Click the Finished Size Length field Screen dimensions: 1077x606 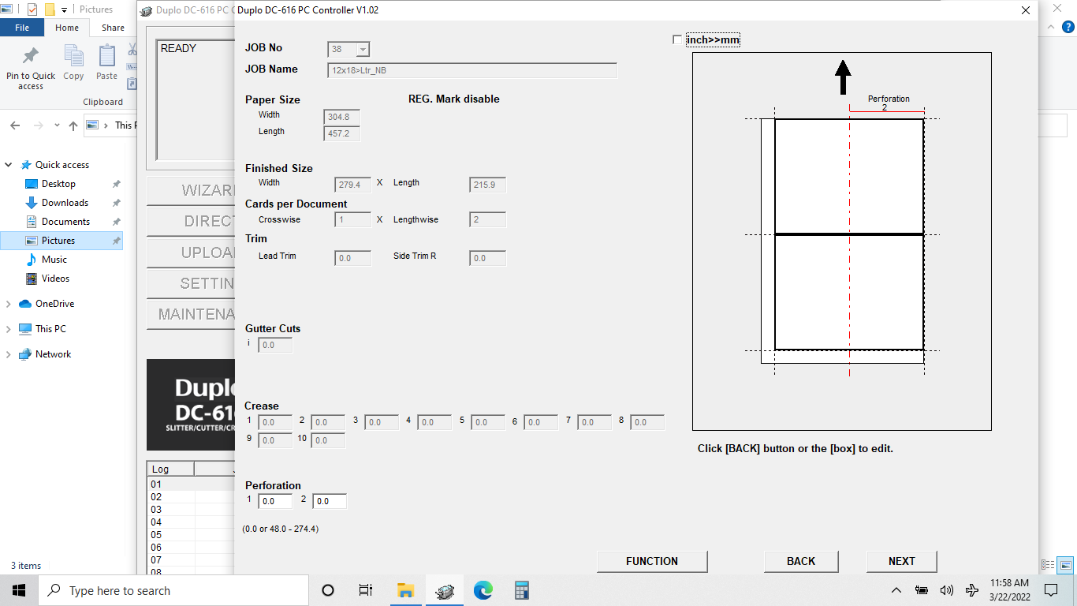[488, 185]
